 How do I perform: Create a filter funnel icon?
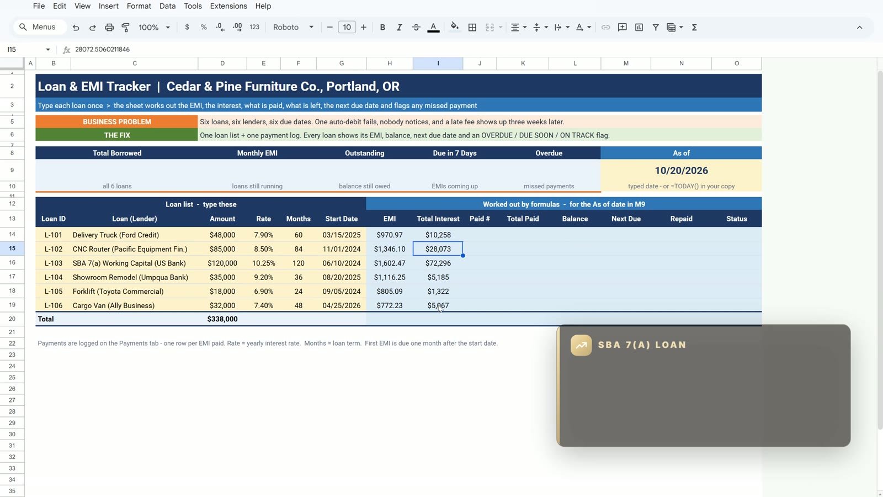point(656,27)
